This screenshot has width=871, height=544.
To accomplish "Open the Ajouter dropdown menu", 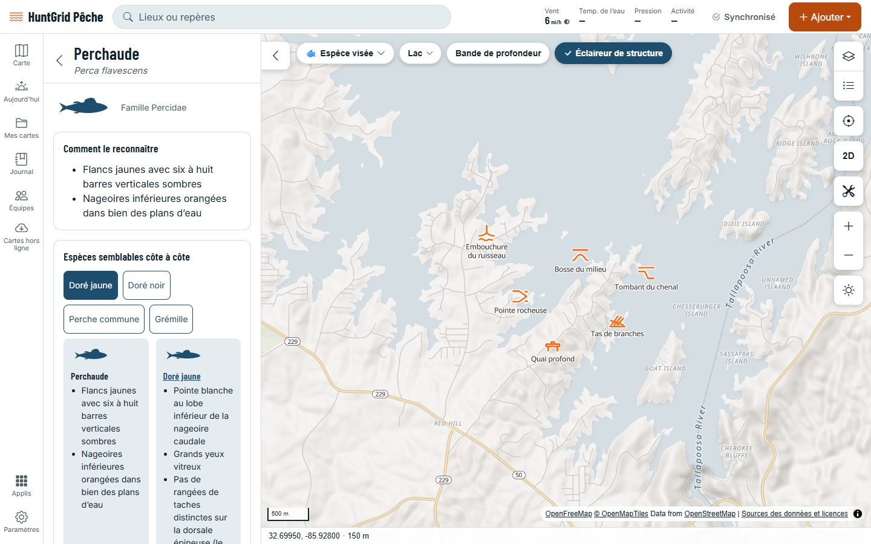I will click(824, 17).
